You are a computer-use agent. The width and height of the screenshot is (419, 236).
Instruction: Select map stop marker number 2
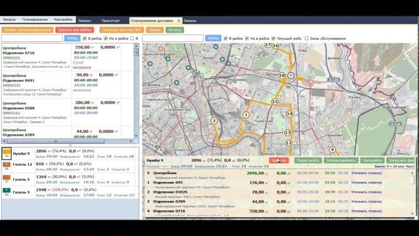(214, 121)
